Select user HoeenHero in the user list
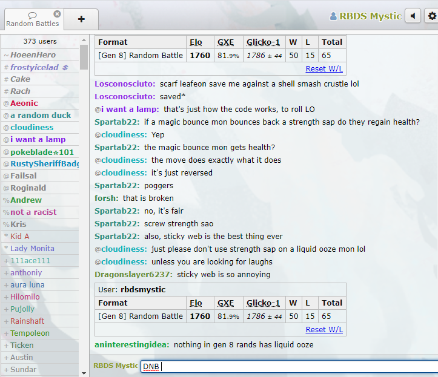The height and width of the screenshot is (377, 438). pos(40,55)
